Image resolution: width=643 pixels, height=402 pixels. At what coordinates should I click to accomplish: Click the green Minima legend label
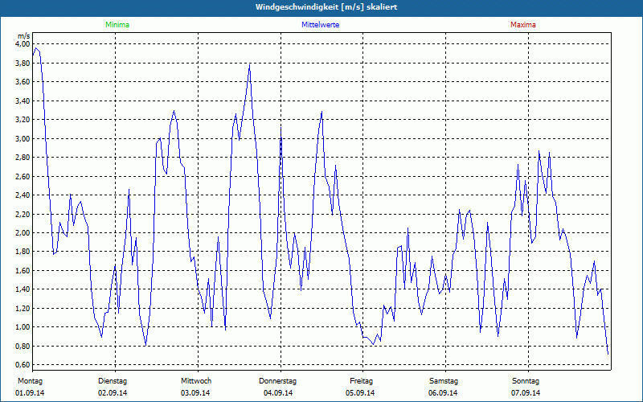(x=117, y=25)
